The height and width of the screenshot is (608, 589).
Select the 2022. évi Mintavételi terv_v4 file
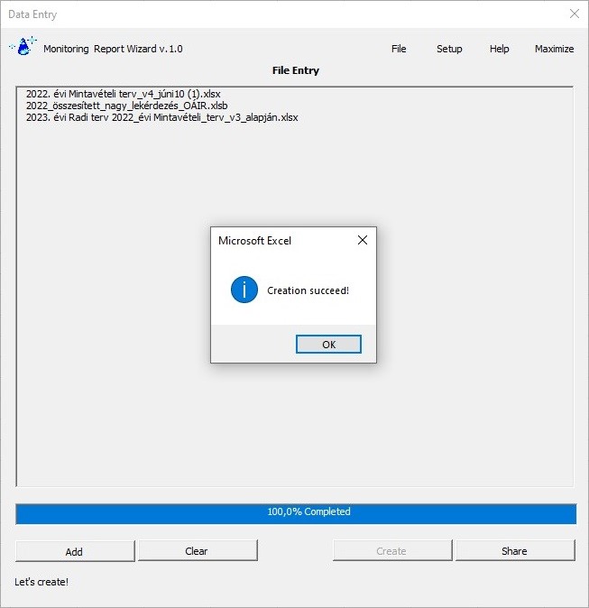tap(124, 94)
